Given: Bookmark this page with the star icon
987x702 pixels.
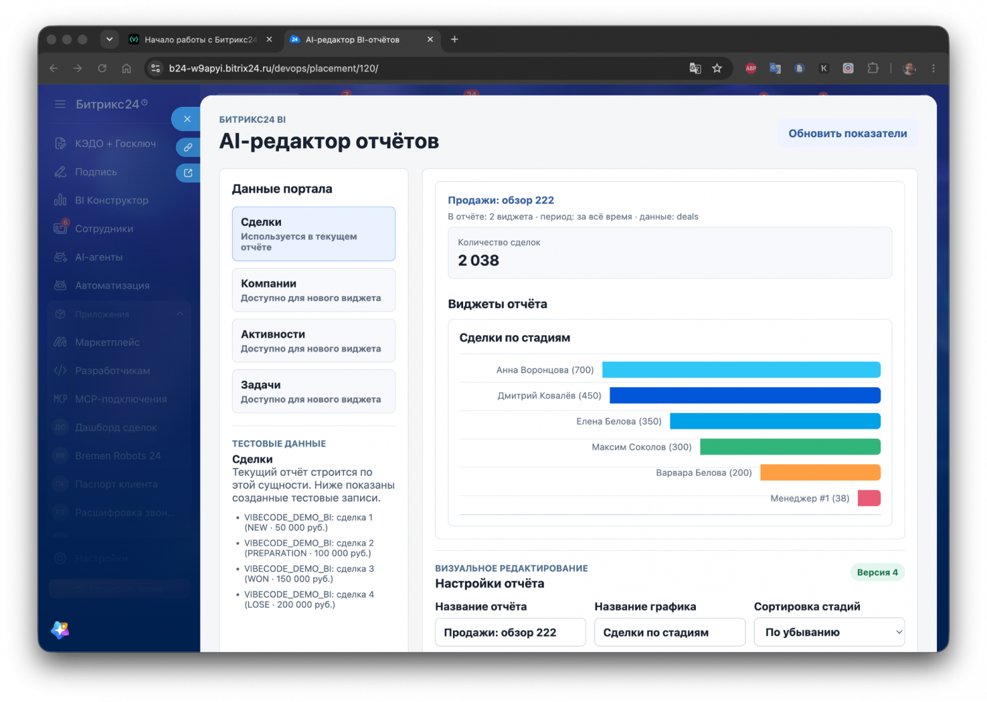Looking at the screenshot, I should point(717,68).
